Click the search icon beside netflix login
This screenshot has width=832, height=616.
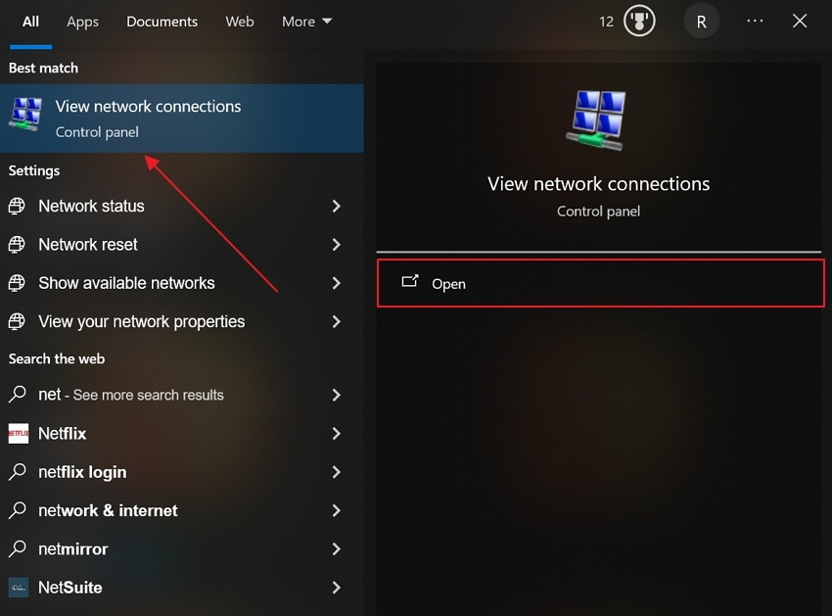click(x=17, y=472)
